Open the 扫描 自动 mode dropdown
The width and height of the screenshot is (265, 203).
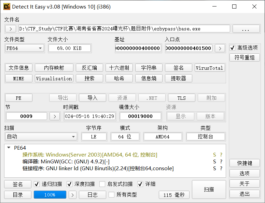point(41,137)
